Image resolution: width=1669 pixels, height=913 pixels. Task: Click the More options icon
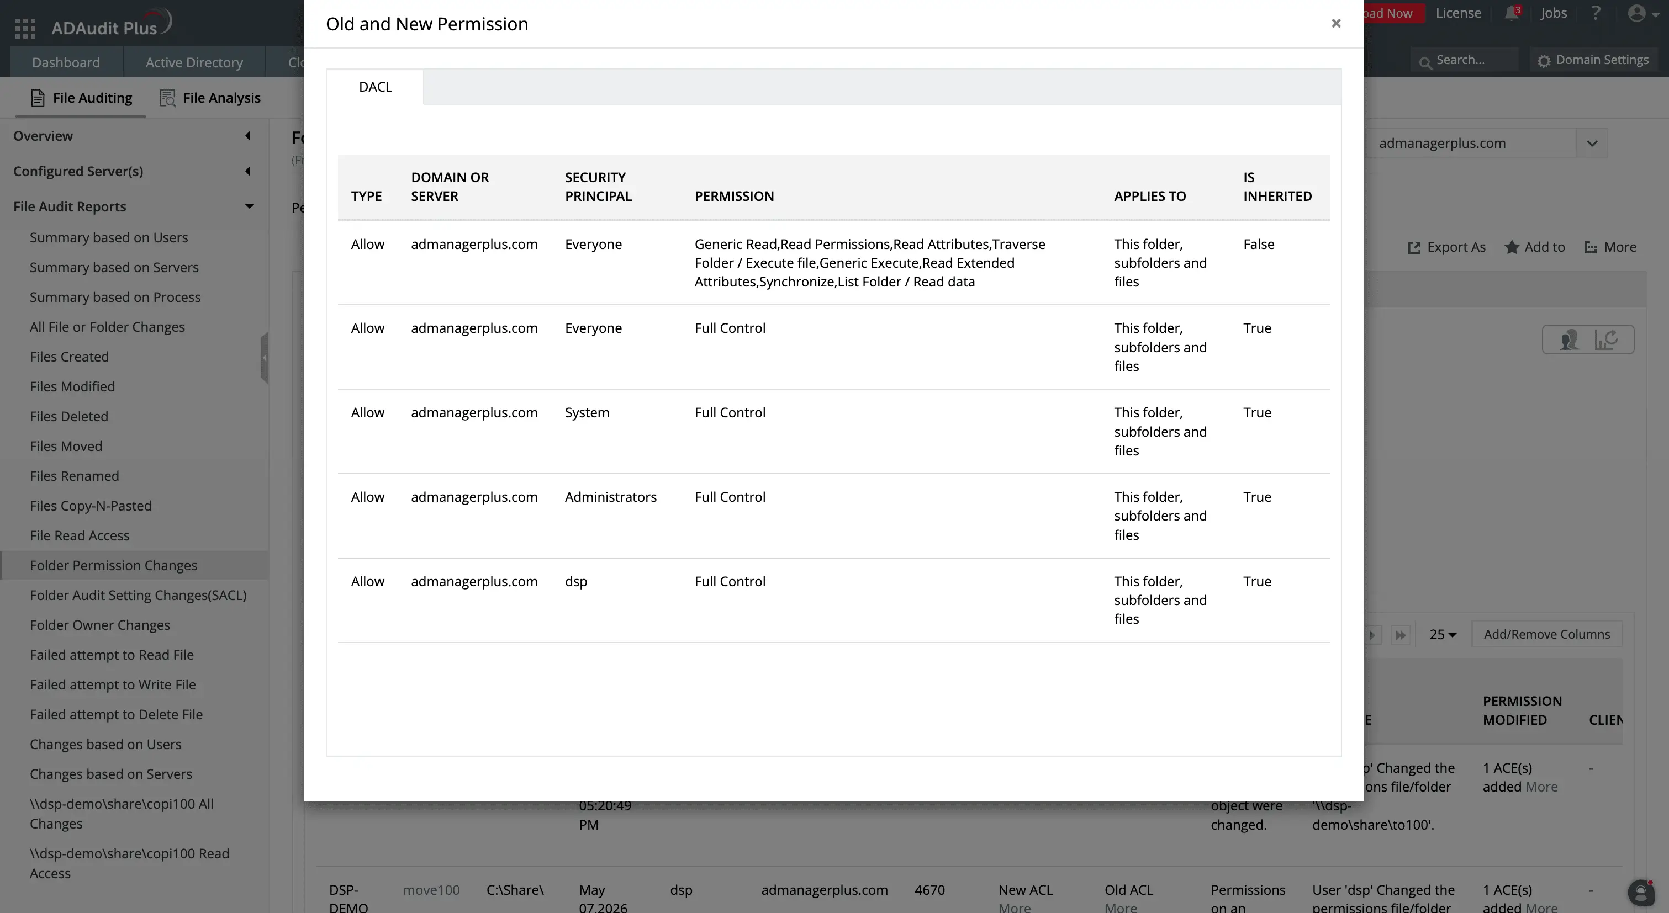pos(1591,247)
